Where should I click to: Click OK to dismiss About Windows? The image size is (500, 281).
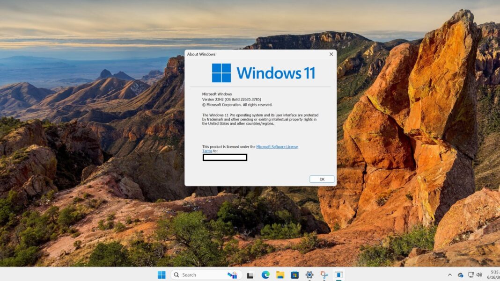tap(321, 179)
